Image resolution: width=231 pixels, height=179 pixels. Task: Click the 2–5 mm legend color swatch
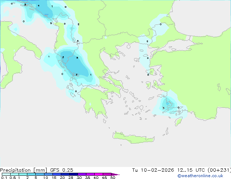coord(31,174)
